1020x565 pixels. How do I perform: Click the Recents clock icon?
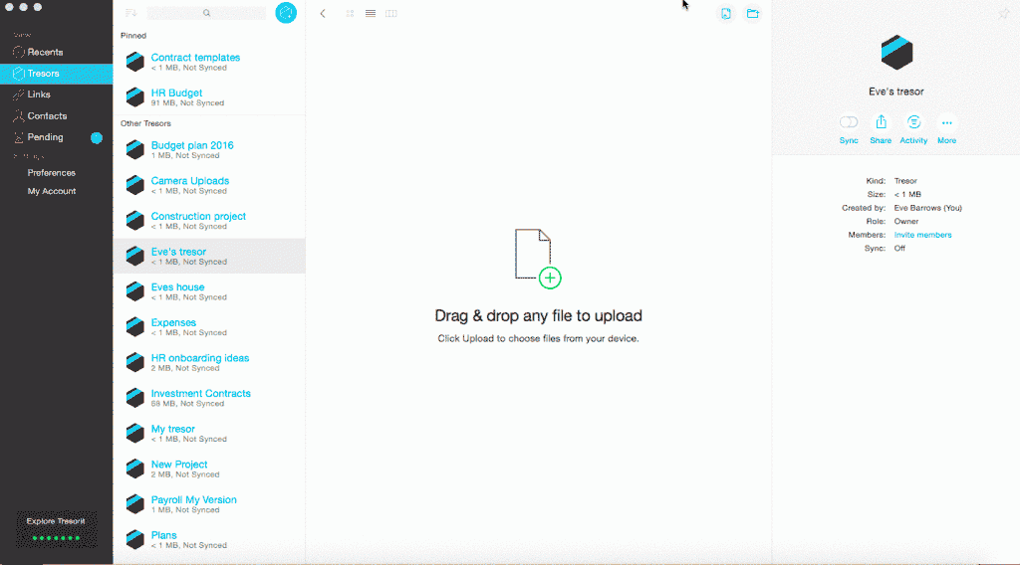point(18,52)
